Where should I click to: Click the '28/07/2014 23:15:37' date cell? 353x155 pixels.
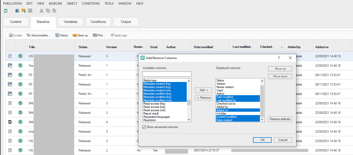point(206,150)
